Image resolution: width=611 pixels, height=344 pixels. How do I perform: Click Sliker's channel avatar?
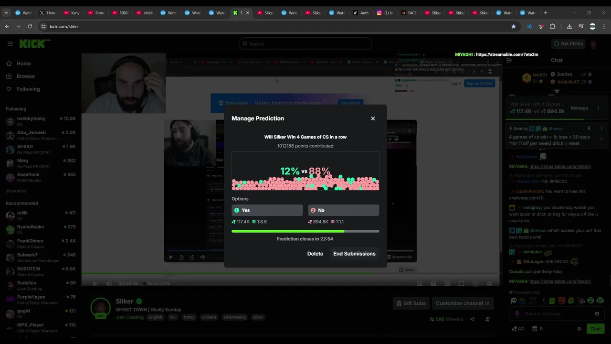(101, 308)
